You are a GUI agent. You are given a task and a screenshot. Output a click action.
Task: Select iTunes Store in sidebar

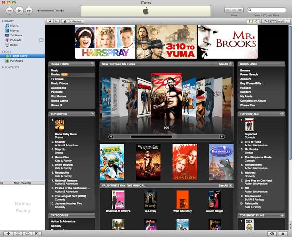[x=22, y=56]
